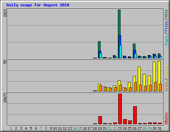Screen dimensions: 170x132
Task: Click day label 21 on the axis
Action: (x=110, y=128)
